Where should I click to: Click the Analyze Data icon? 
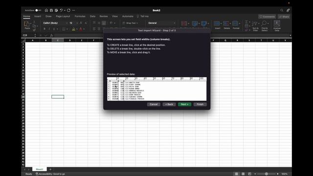pyautogui.click(x=277, y=23)
